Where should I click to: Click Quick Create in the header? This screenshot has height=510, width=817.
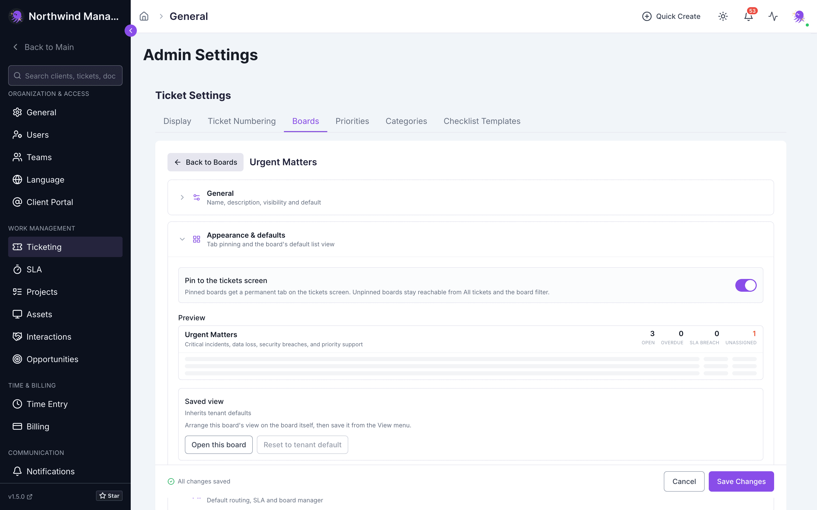(x=671, y=16)
